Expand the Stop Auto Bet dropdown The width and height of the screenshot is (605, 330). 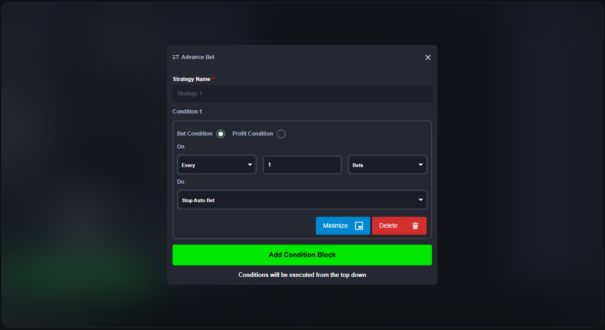[302, 200]
